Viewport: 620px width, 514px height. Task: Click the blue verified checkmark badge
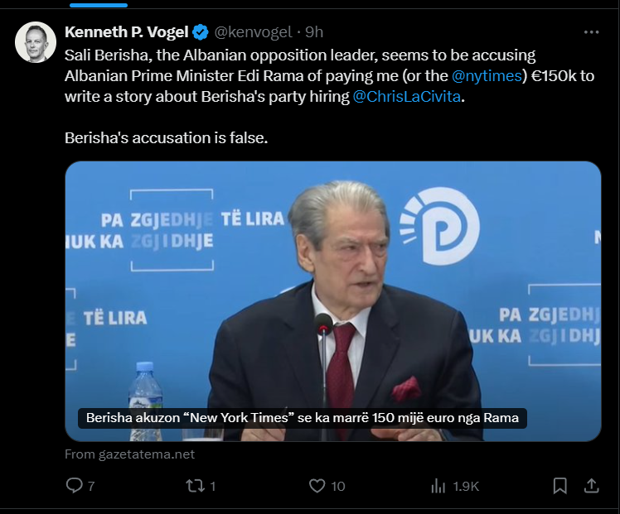(201, 32)
